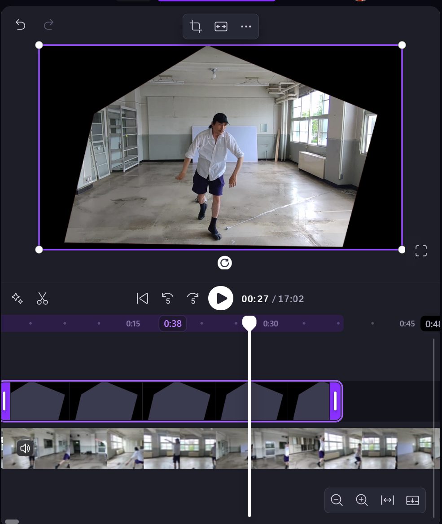
Task: Enter fullscreen preview mode
Action: click(x=421, y=251)
